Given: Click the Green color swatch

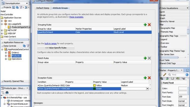Looking at the screenshot, I should pyautogui.click(x=94, y=89).
